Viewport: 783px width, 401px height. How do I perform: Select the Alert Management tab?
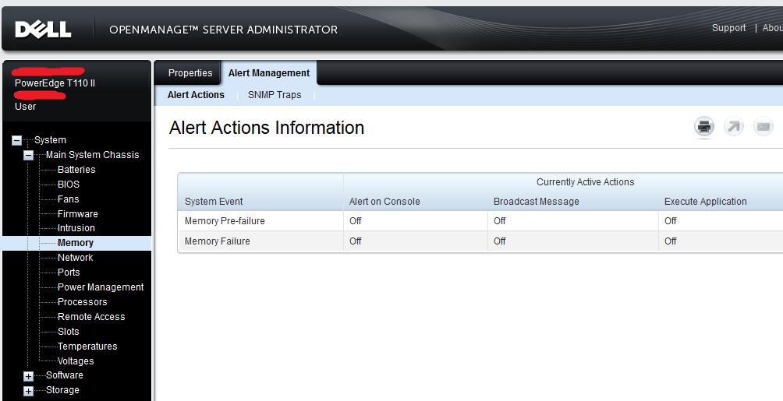coord(269,73)
